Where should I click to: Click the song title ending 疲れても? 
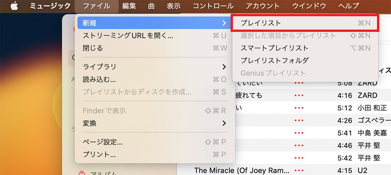tap(248, 95)
